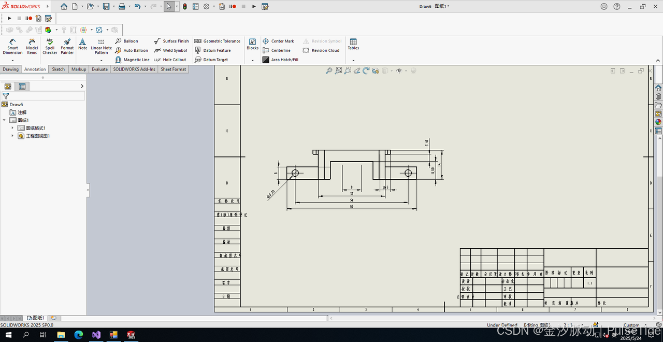Create a new document
The height and width of the screenshot is (342, 663).
(75, 7)
